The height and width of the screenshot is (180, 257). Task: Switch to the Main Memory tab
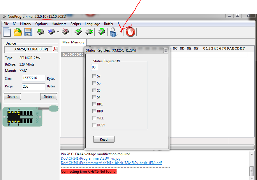tap(73, 42)
